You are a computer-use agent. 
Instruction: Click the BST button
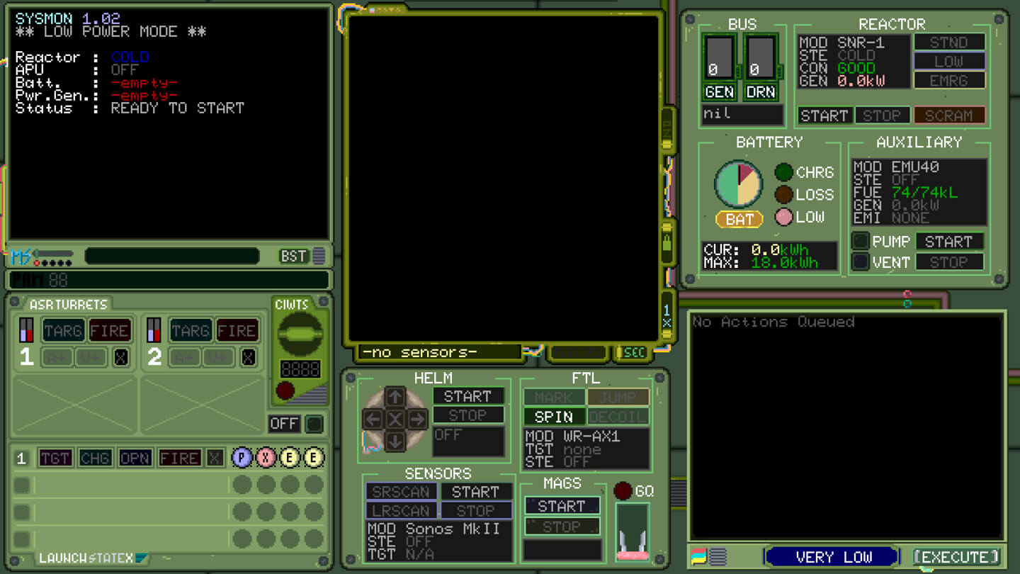pos(293,256)
